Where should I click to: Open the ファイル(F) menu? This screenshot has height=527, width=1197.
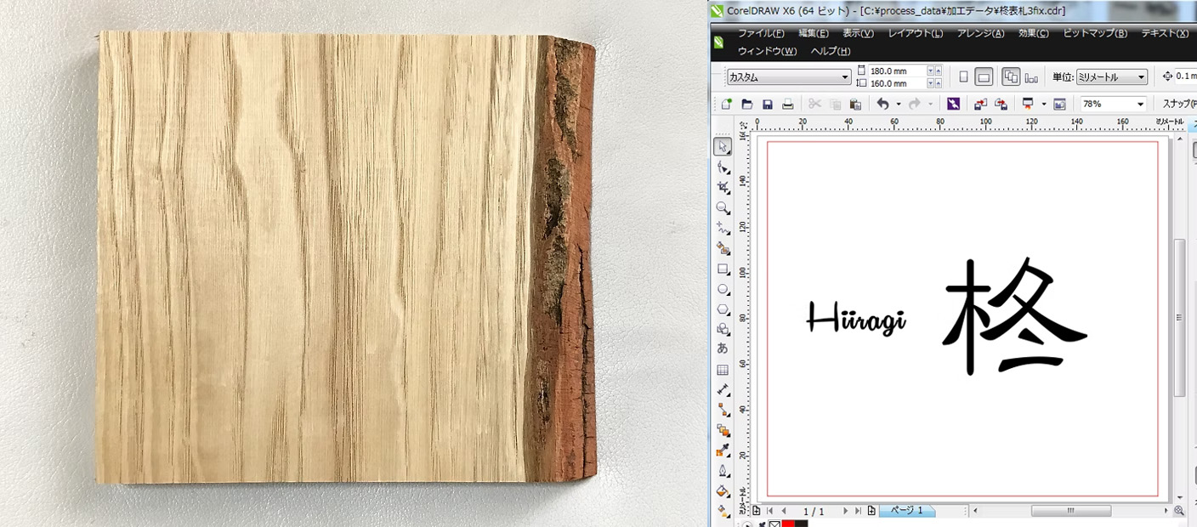[x=760, y=33]
